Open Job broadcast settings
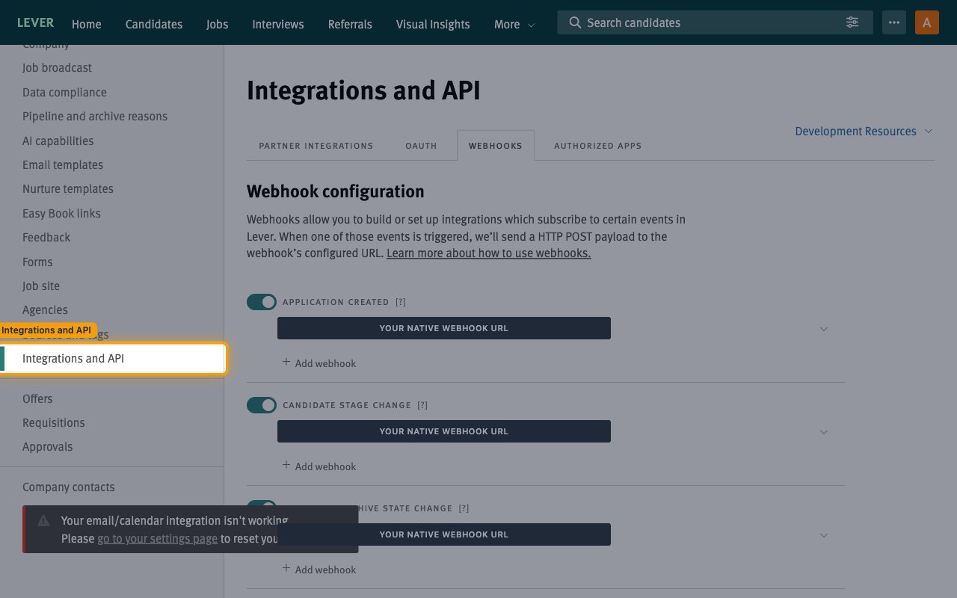This screenshot has height=598, width=957. (x=57, y=68)
